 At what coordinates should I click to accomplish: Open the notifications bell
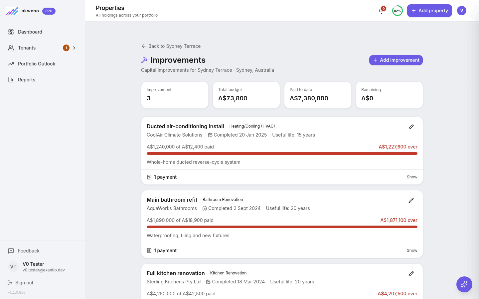(382, 11)
